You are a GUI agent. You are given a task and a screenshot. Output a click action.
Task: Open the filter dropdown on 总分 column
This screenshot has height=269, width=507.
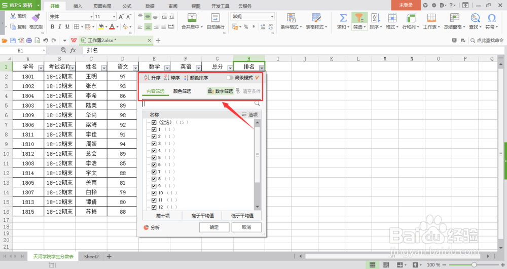click(x=230, y=68)
